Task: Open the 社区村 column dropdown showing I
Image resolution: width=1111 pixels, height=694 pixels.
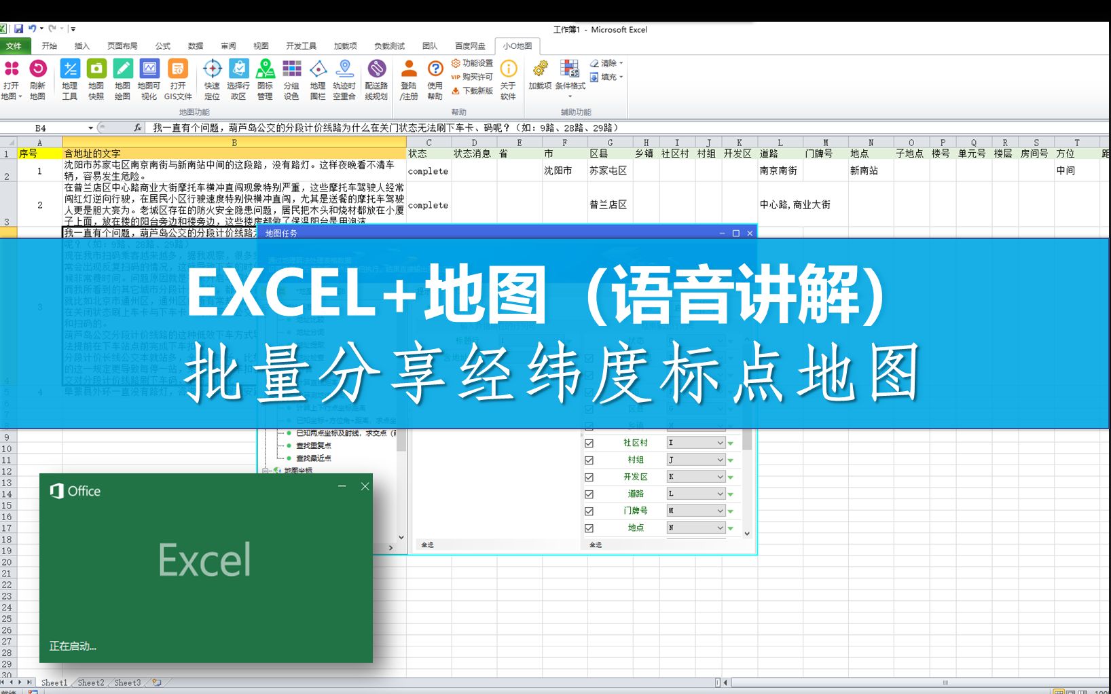Action: click(696, 443)
